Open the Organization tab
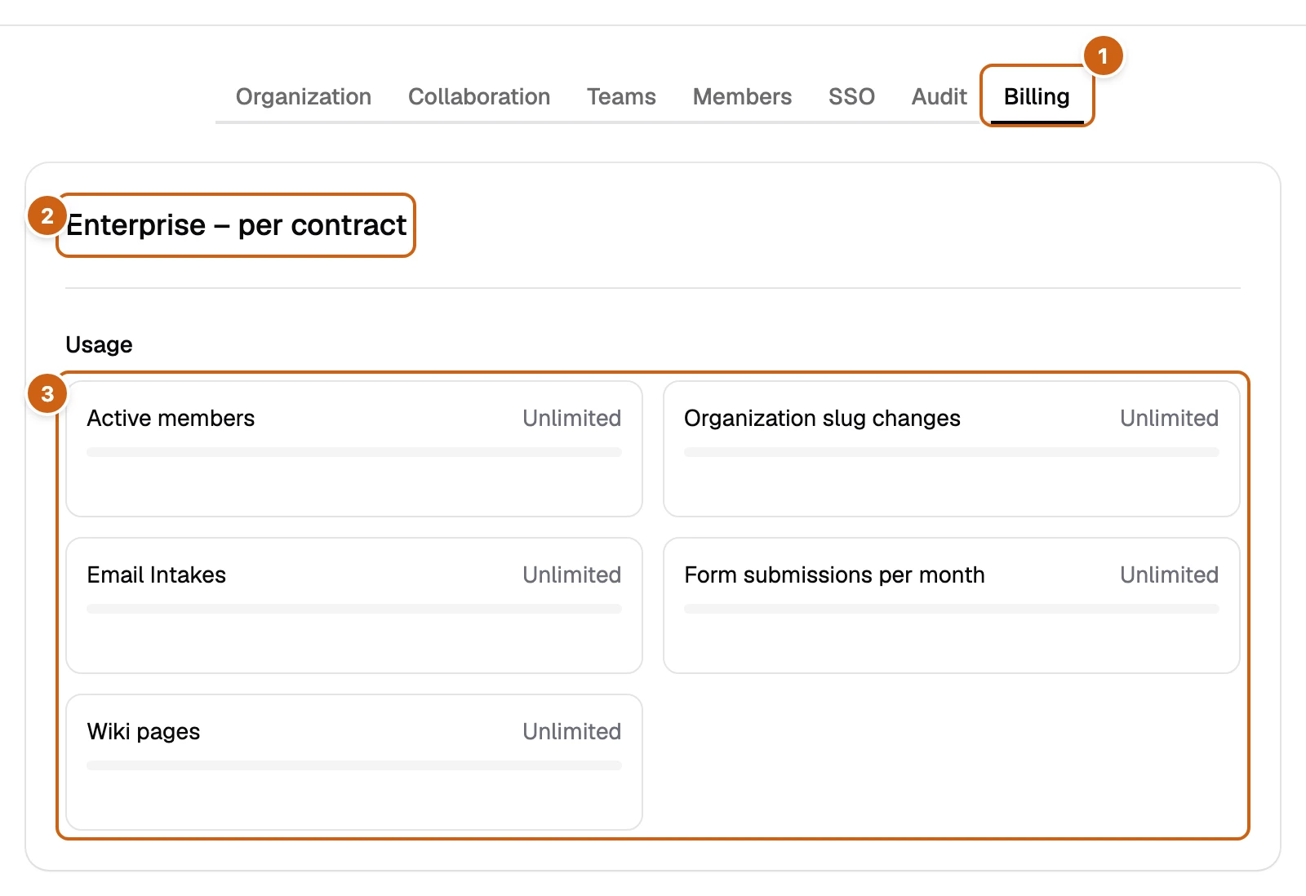This screenshot has width=1306, height=896. pos(303,96)
